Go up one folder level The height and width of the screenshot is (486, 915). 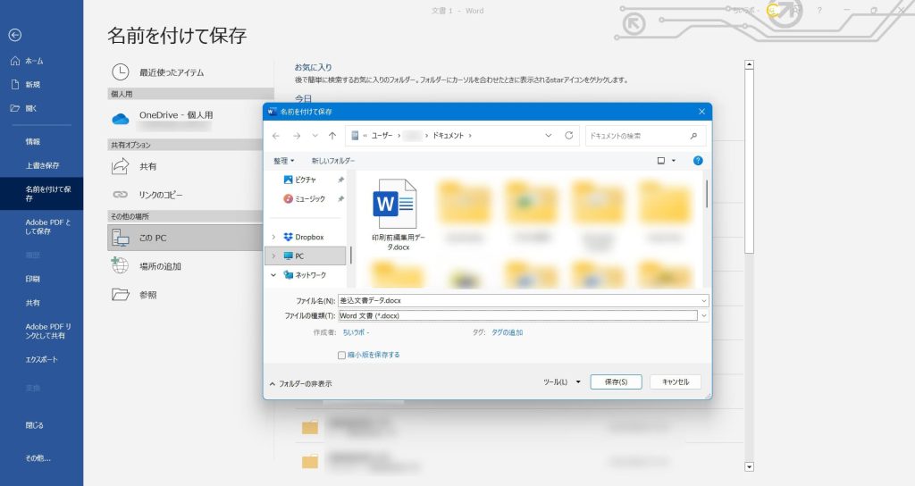332,136
